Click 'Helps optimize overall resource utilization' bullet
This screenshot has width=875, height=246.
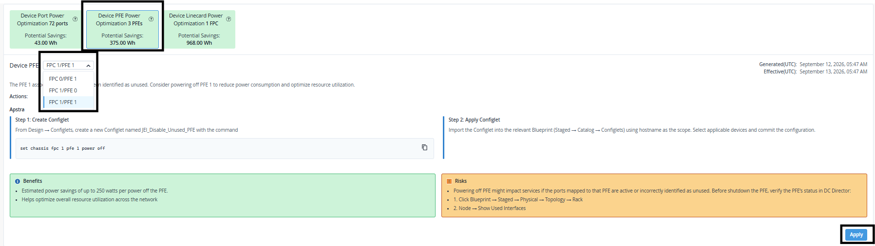point(90,199)
